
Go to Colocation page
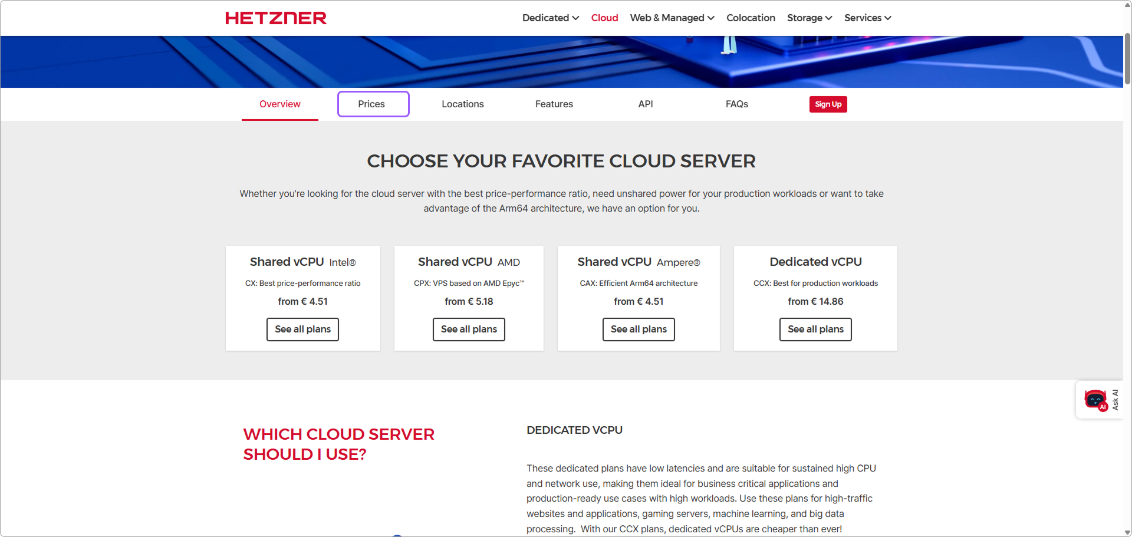[751, 18]
